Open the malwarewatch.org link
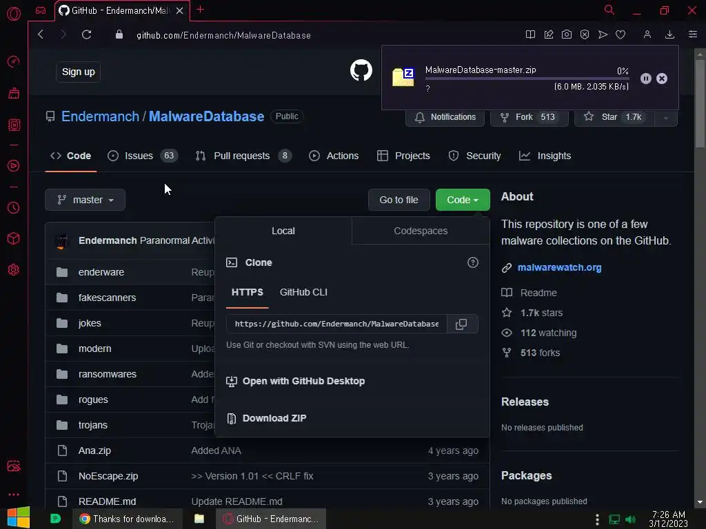The image size is (706, 529). (x=559, y=268)
